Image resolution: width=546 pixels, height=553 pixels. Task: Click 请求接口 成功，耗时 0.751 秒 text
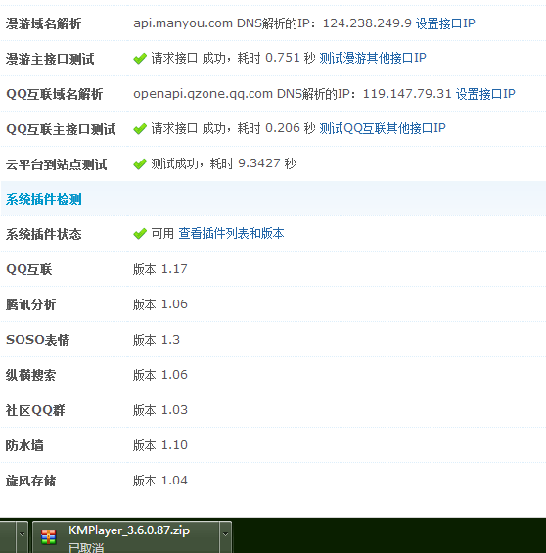point(233,58)
